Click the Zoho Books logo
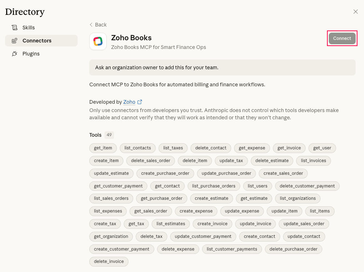This screenshot has height=272, width=364. click(98, 41)
